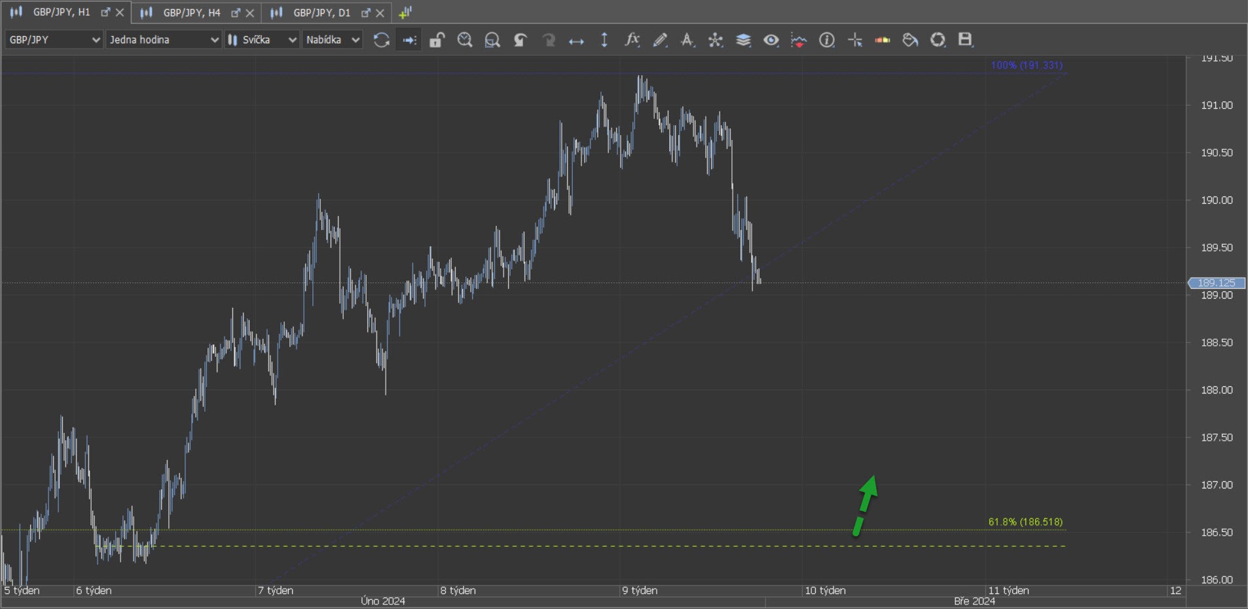Click the current price tag 189.125
This screenshot has height=609, width=1248.
pos(1217,283)
